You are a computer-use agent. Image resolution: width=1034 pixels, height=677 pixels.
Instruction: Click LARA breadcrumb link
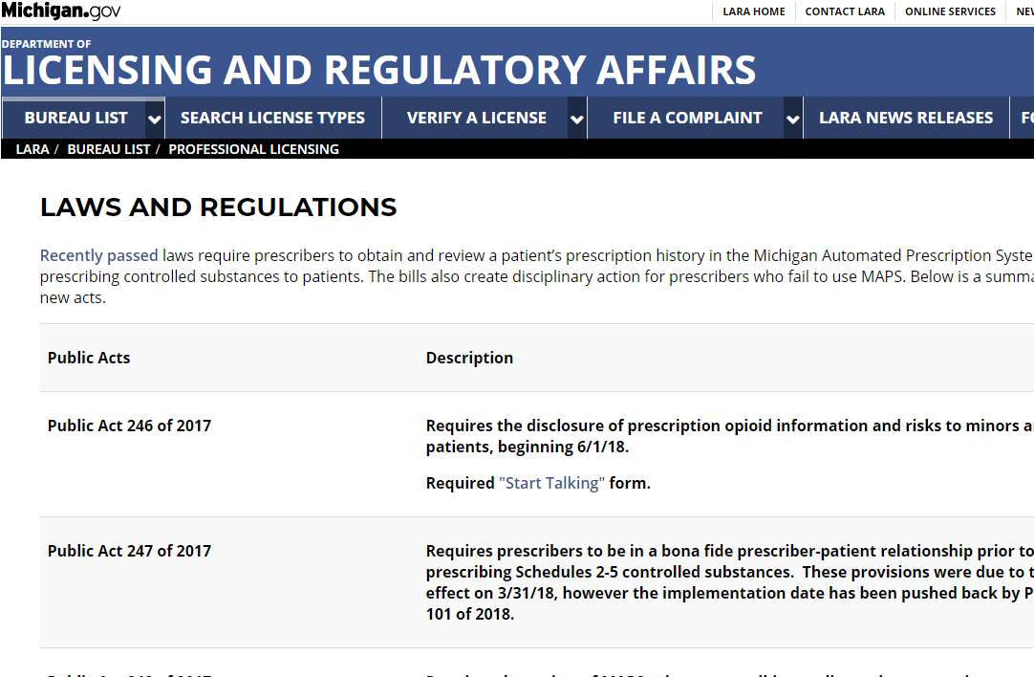tap(32, 149)
